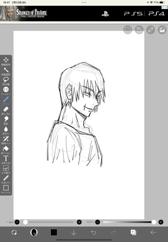Open the brush settings preview thumbnail

point(34,232)
